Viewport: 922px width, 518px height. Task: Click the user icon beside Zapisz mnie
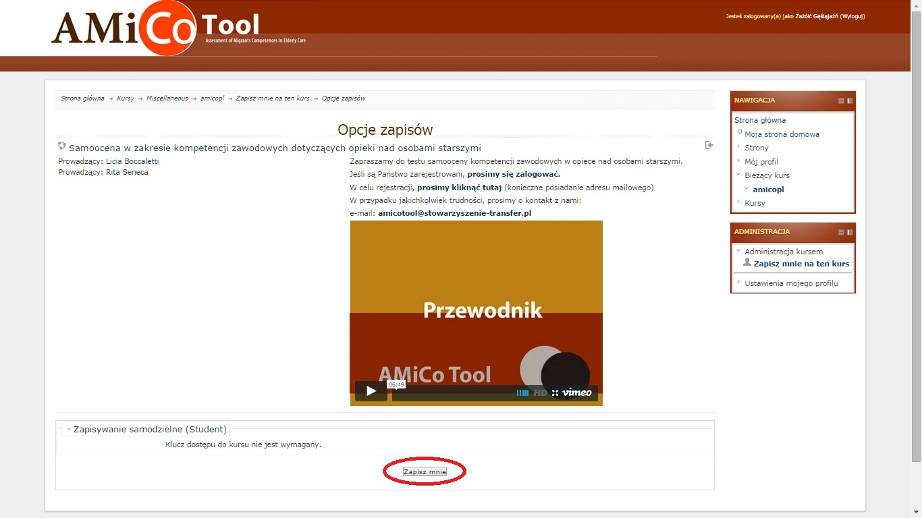(x=747, y=262)
